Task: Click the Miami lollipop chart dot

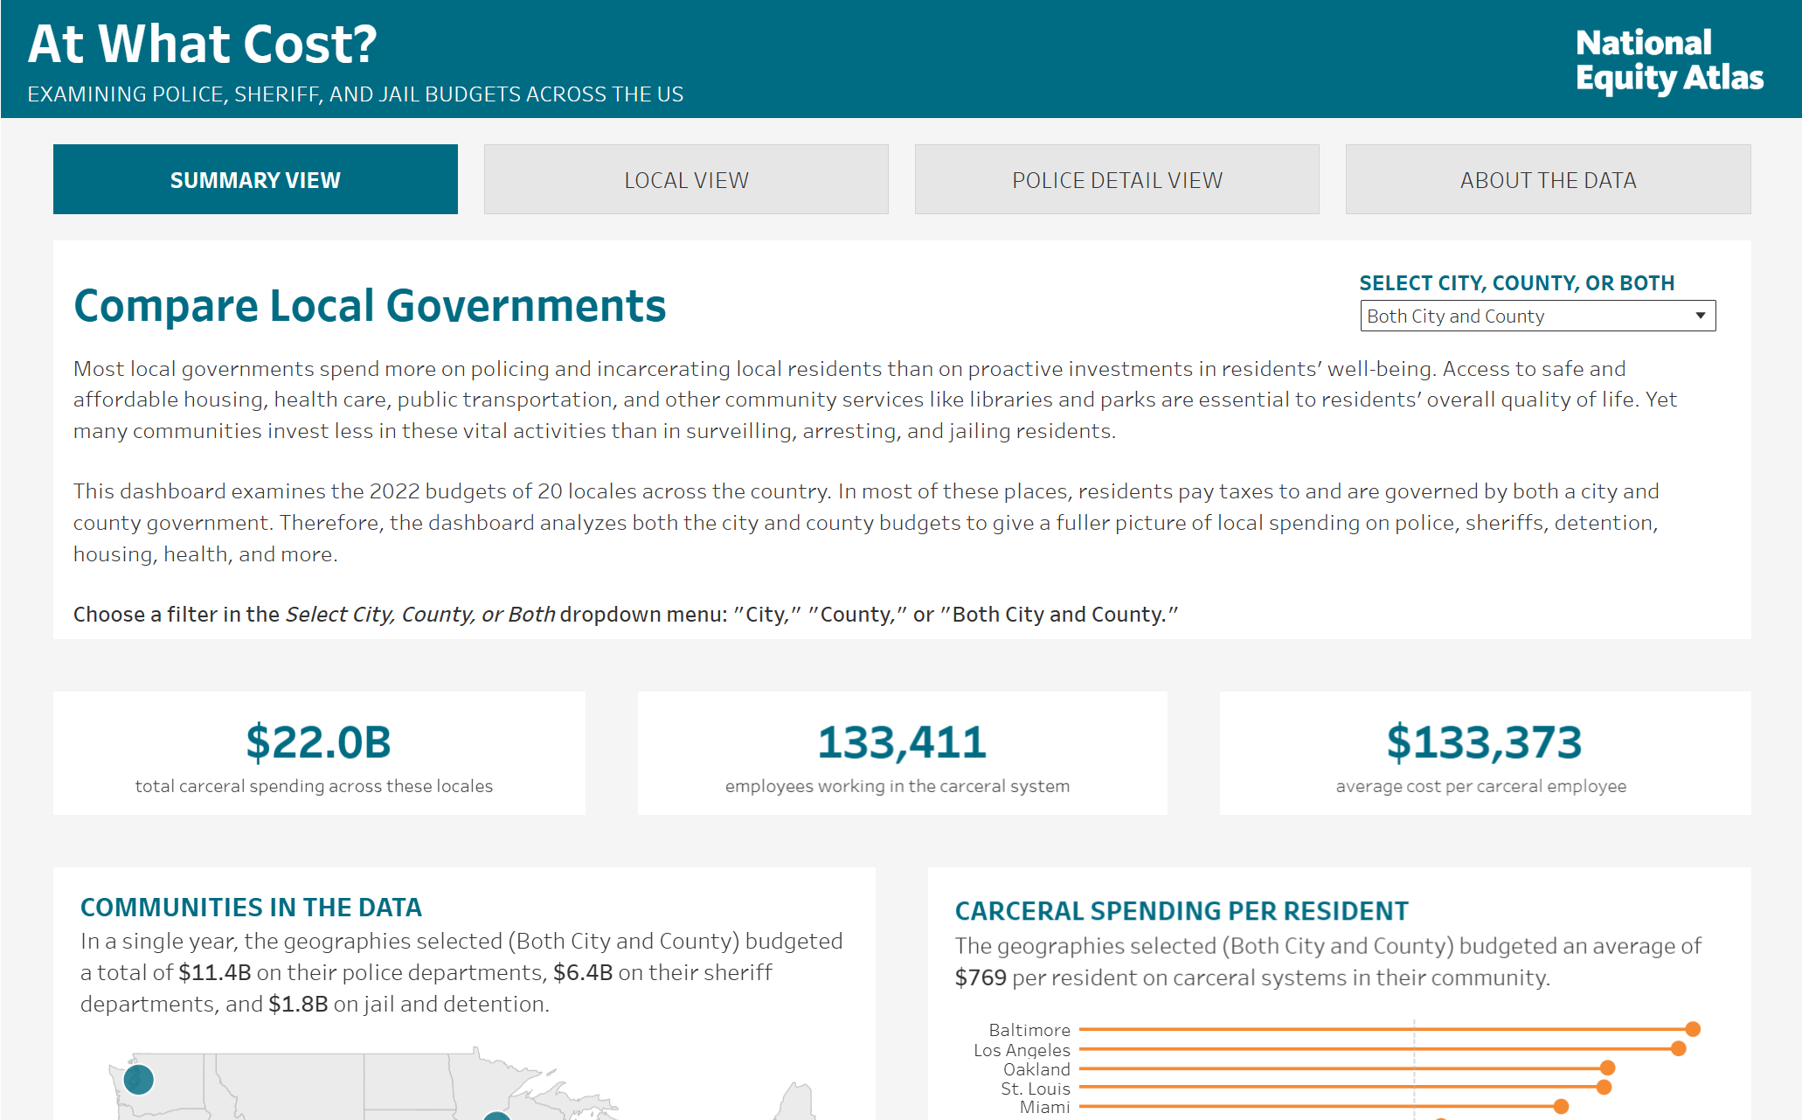Action: tap(1561, 1106)
